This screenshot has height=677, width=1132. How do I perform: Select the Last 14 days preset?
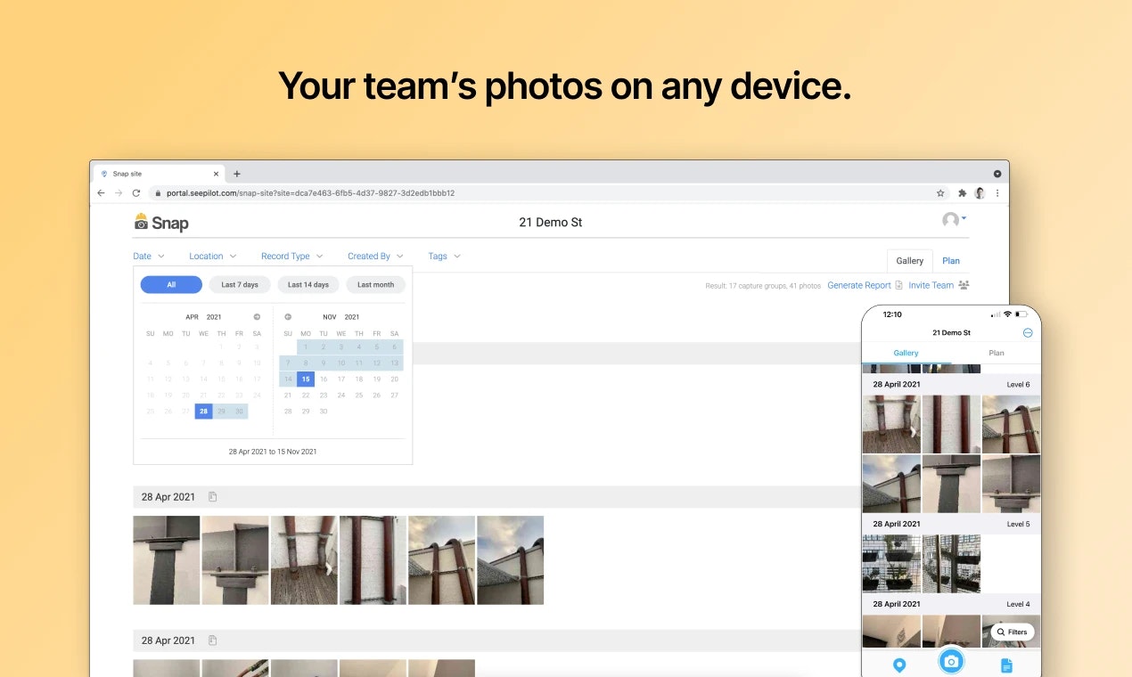pyautogui.click(x=308, y=285)
